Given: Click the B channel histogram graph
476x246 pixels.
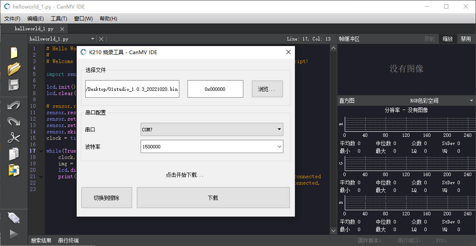Looking at the screenshot, I should [x=409, y=203].
